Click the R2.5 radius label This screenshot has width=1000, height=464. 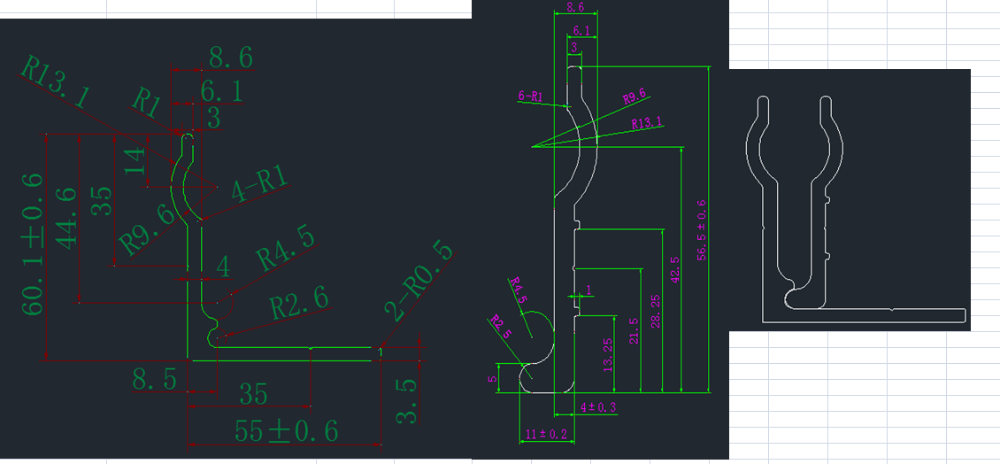pyautogui.click(x=499, y=326)
